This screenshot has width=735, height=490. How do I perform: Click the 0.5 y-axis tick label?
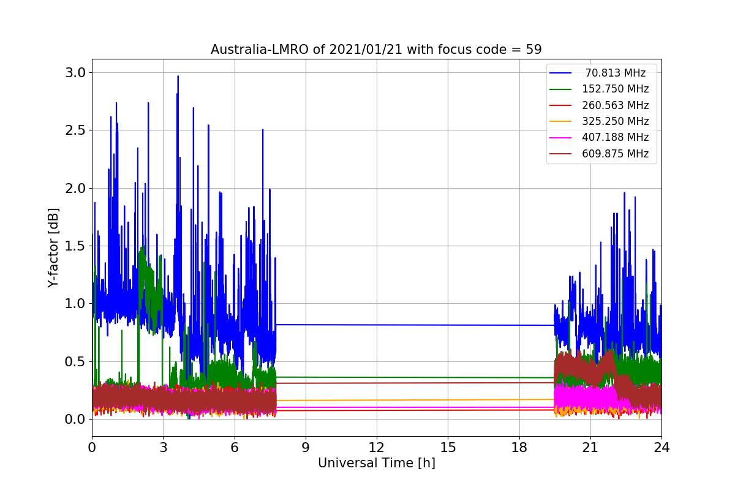(75, 361)
